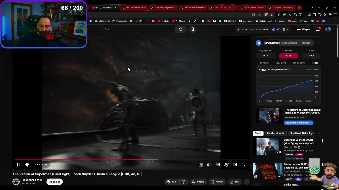Open the YT Studio bookmark
This screenshot has height=190, width=339.
pos(179,21)
